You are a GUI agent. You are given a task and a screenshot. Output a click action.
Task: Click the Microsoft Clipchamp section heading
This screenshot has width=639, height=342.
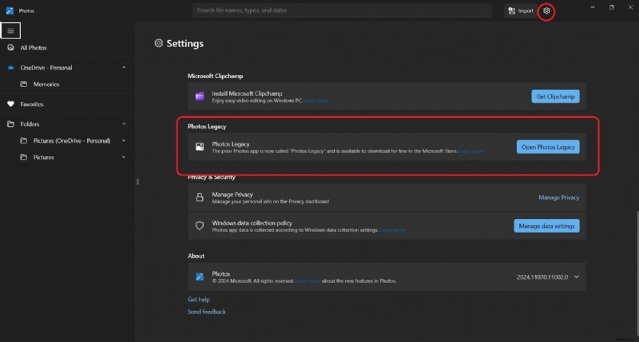[215, 76]
